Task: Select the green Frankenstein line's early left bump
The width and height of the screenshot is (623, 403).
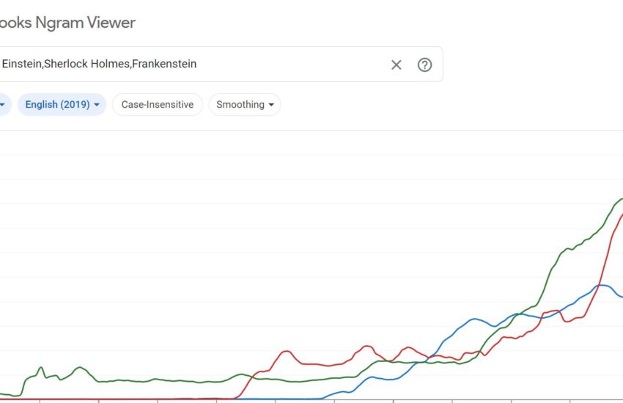Action: point(40,368)
